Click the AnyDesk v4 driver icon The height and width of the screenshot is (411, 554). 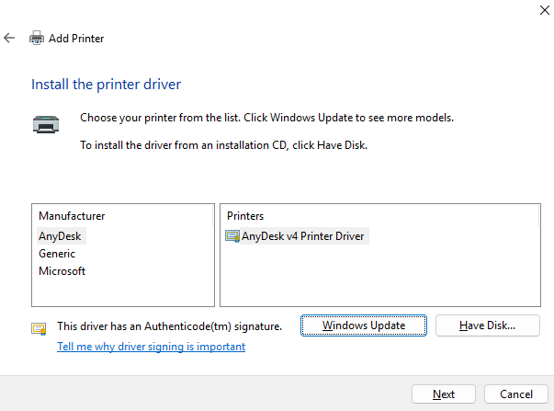232,236
